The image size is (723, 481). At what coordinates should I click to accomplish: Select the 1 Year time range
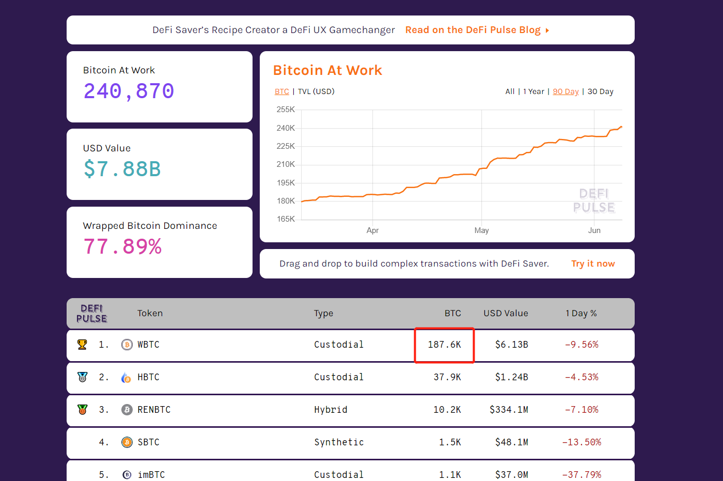pyautogui.click(x=533, y=91)
